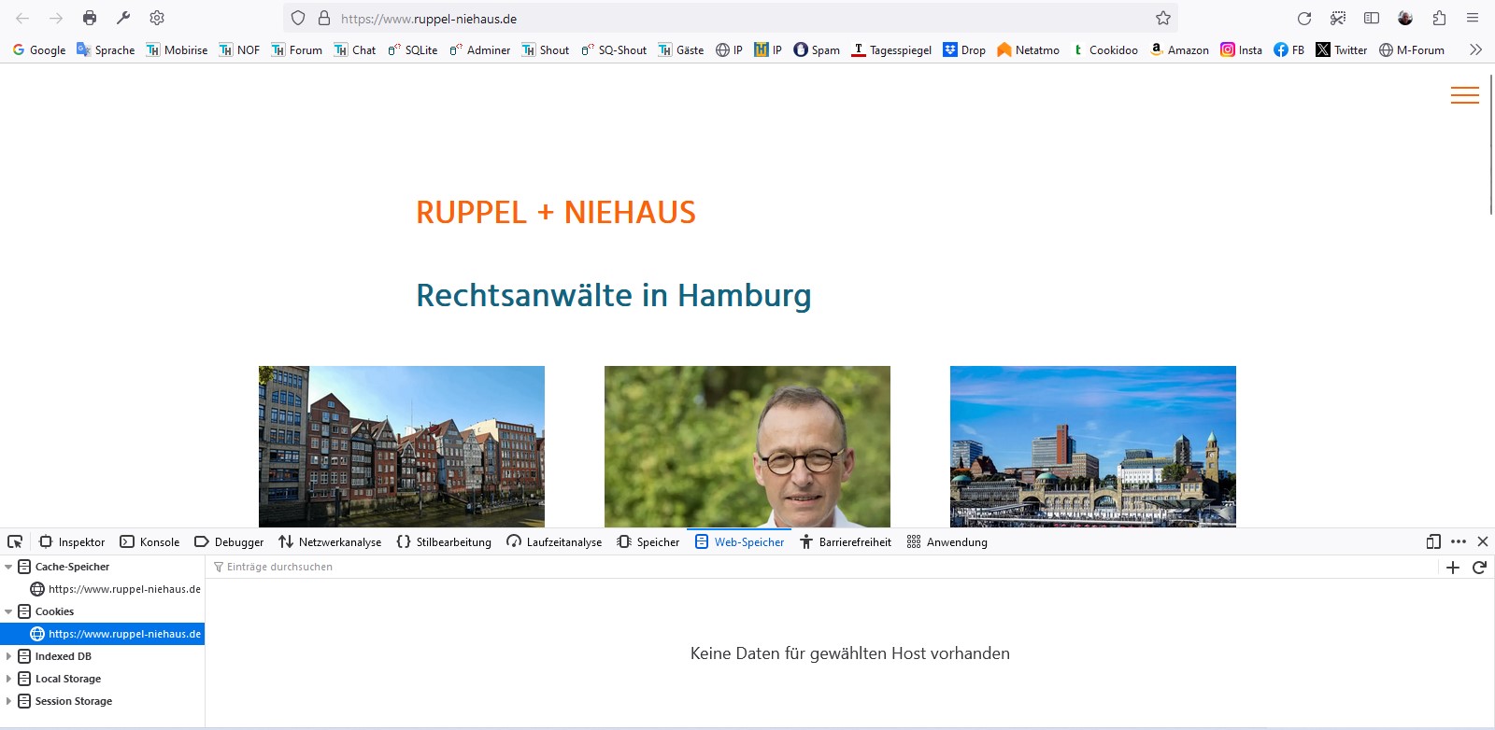Open the Firefox application menu
Viewport: 1495px width, 730px height.
[x=1473, y=18]
